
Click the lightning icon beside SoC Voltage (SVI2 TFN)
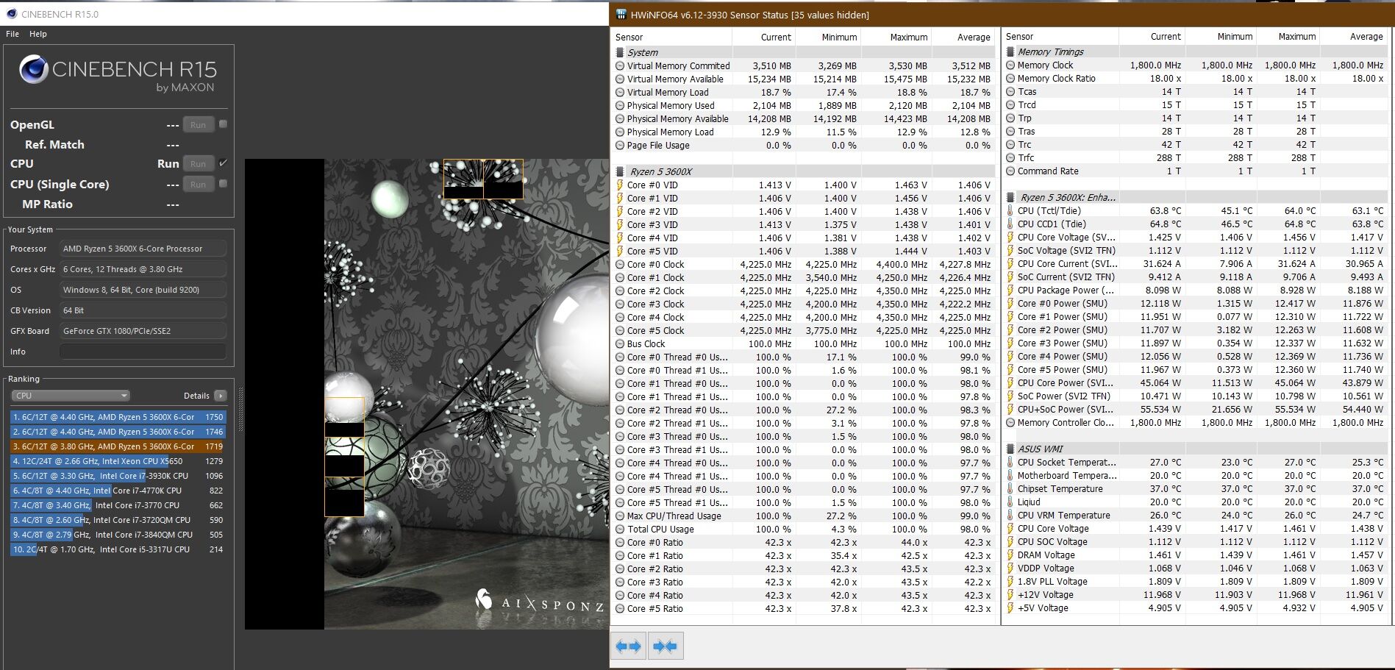1010,251
